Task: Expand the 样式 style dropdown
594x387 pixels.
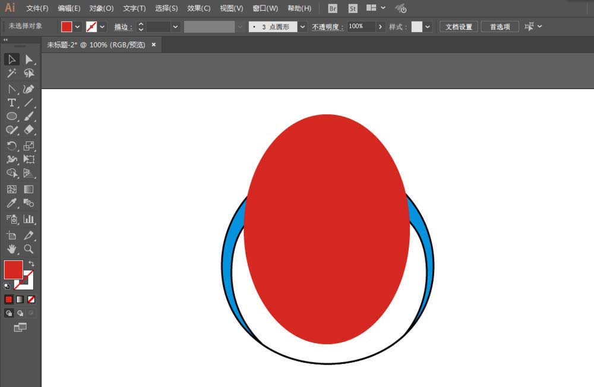Action: [x=427, y=27]
